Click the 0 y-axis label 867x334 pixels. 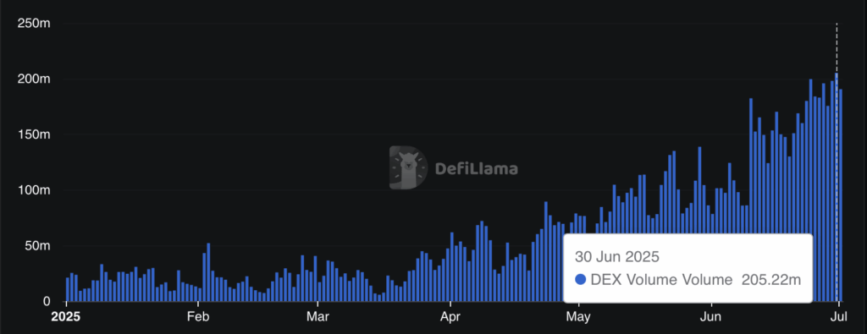(x=47, y=301)
